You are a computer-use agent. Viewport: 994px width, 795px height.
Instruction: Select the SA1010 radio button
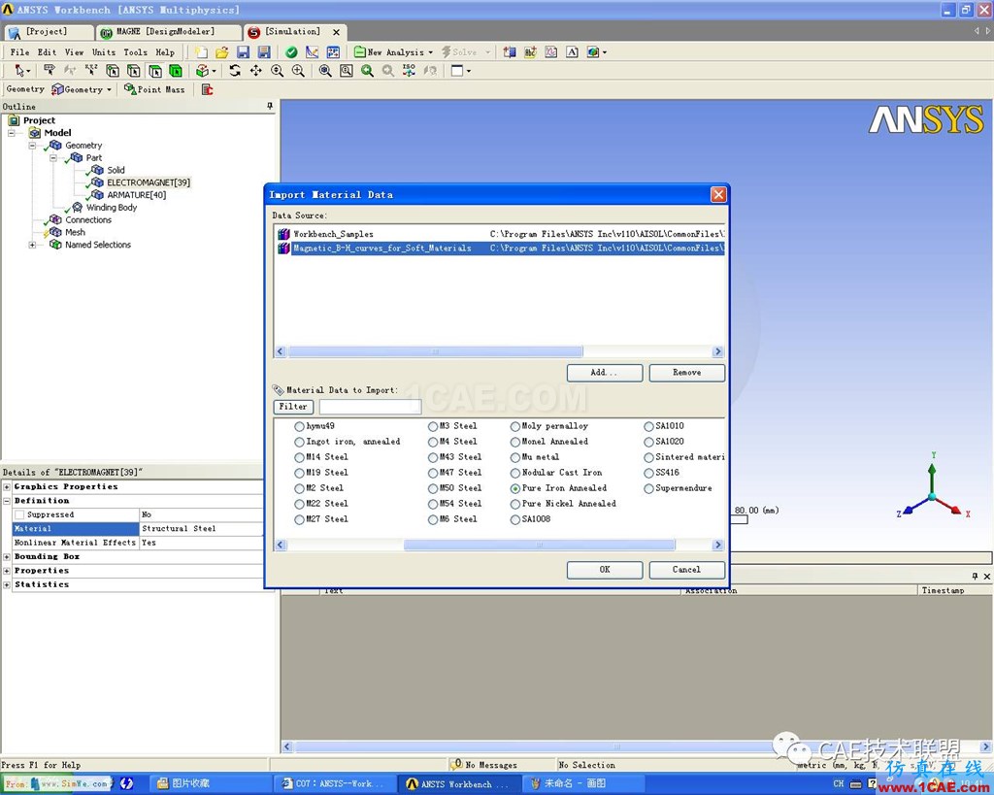pos(648,427)
